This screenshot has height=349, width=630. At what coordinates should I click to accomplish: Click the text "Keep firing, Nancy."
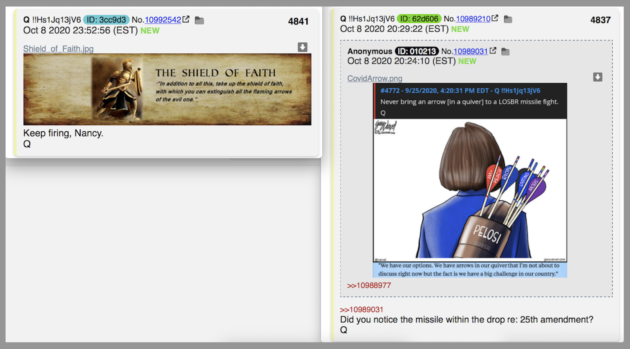[63, 133]
